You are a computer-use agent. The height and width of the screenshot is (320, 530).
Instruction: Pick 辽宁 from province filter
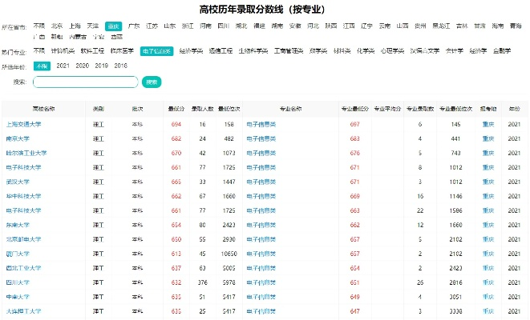coord(366,26)
